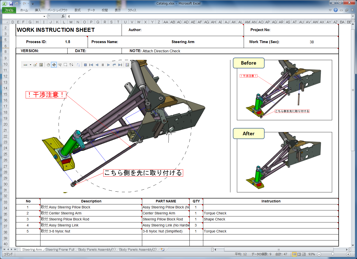
Task: Click the After label box
Action: pos(249,134)
